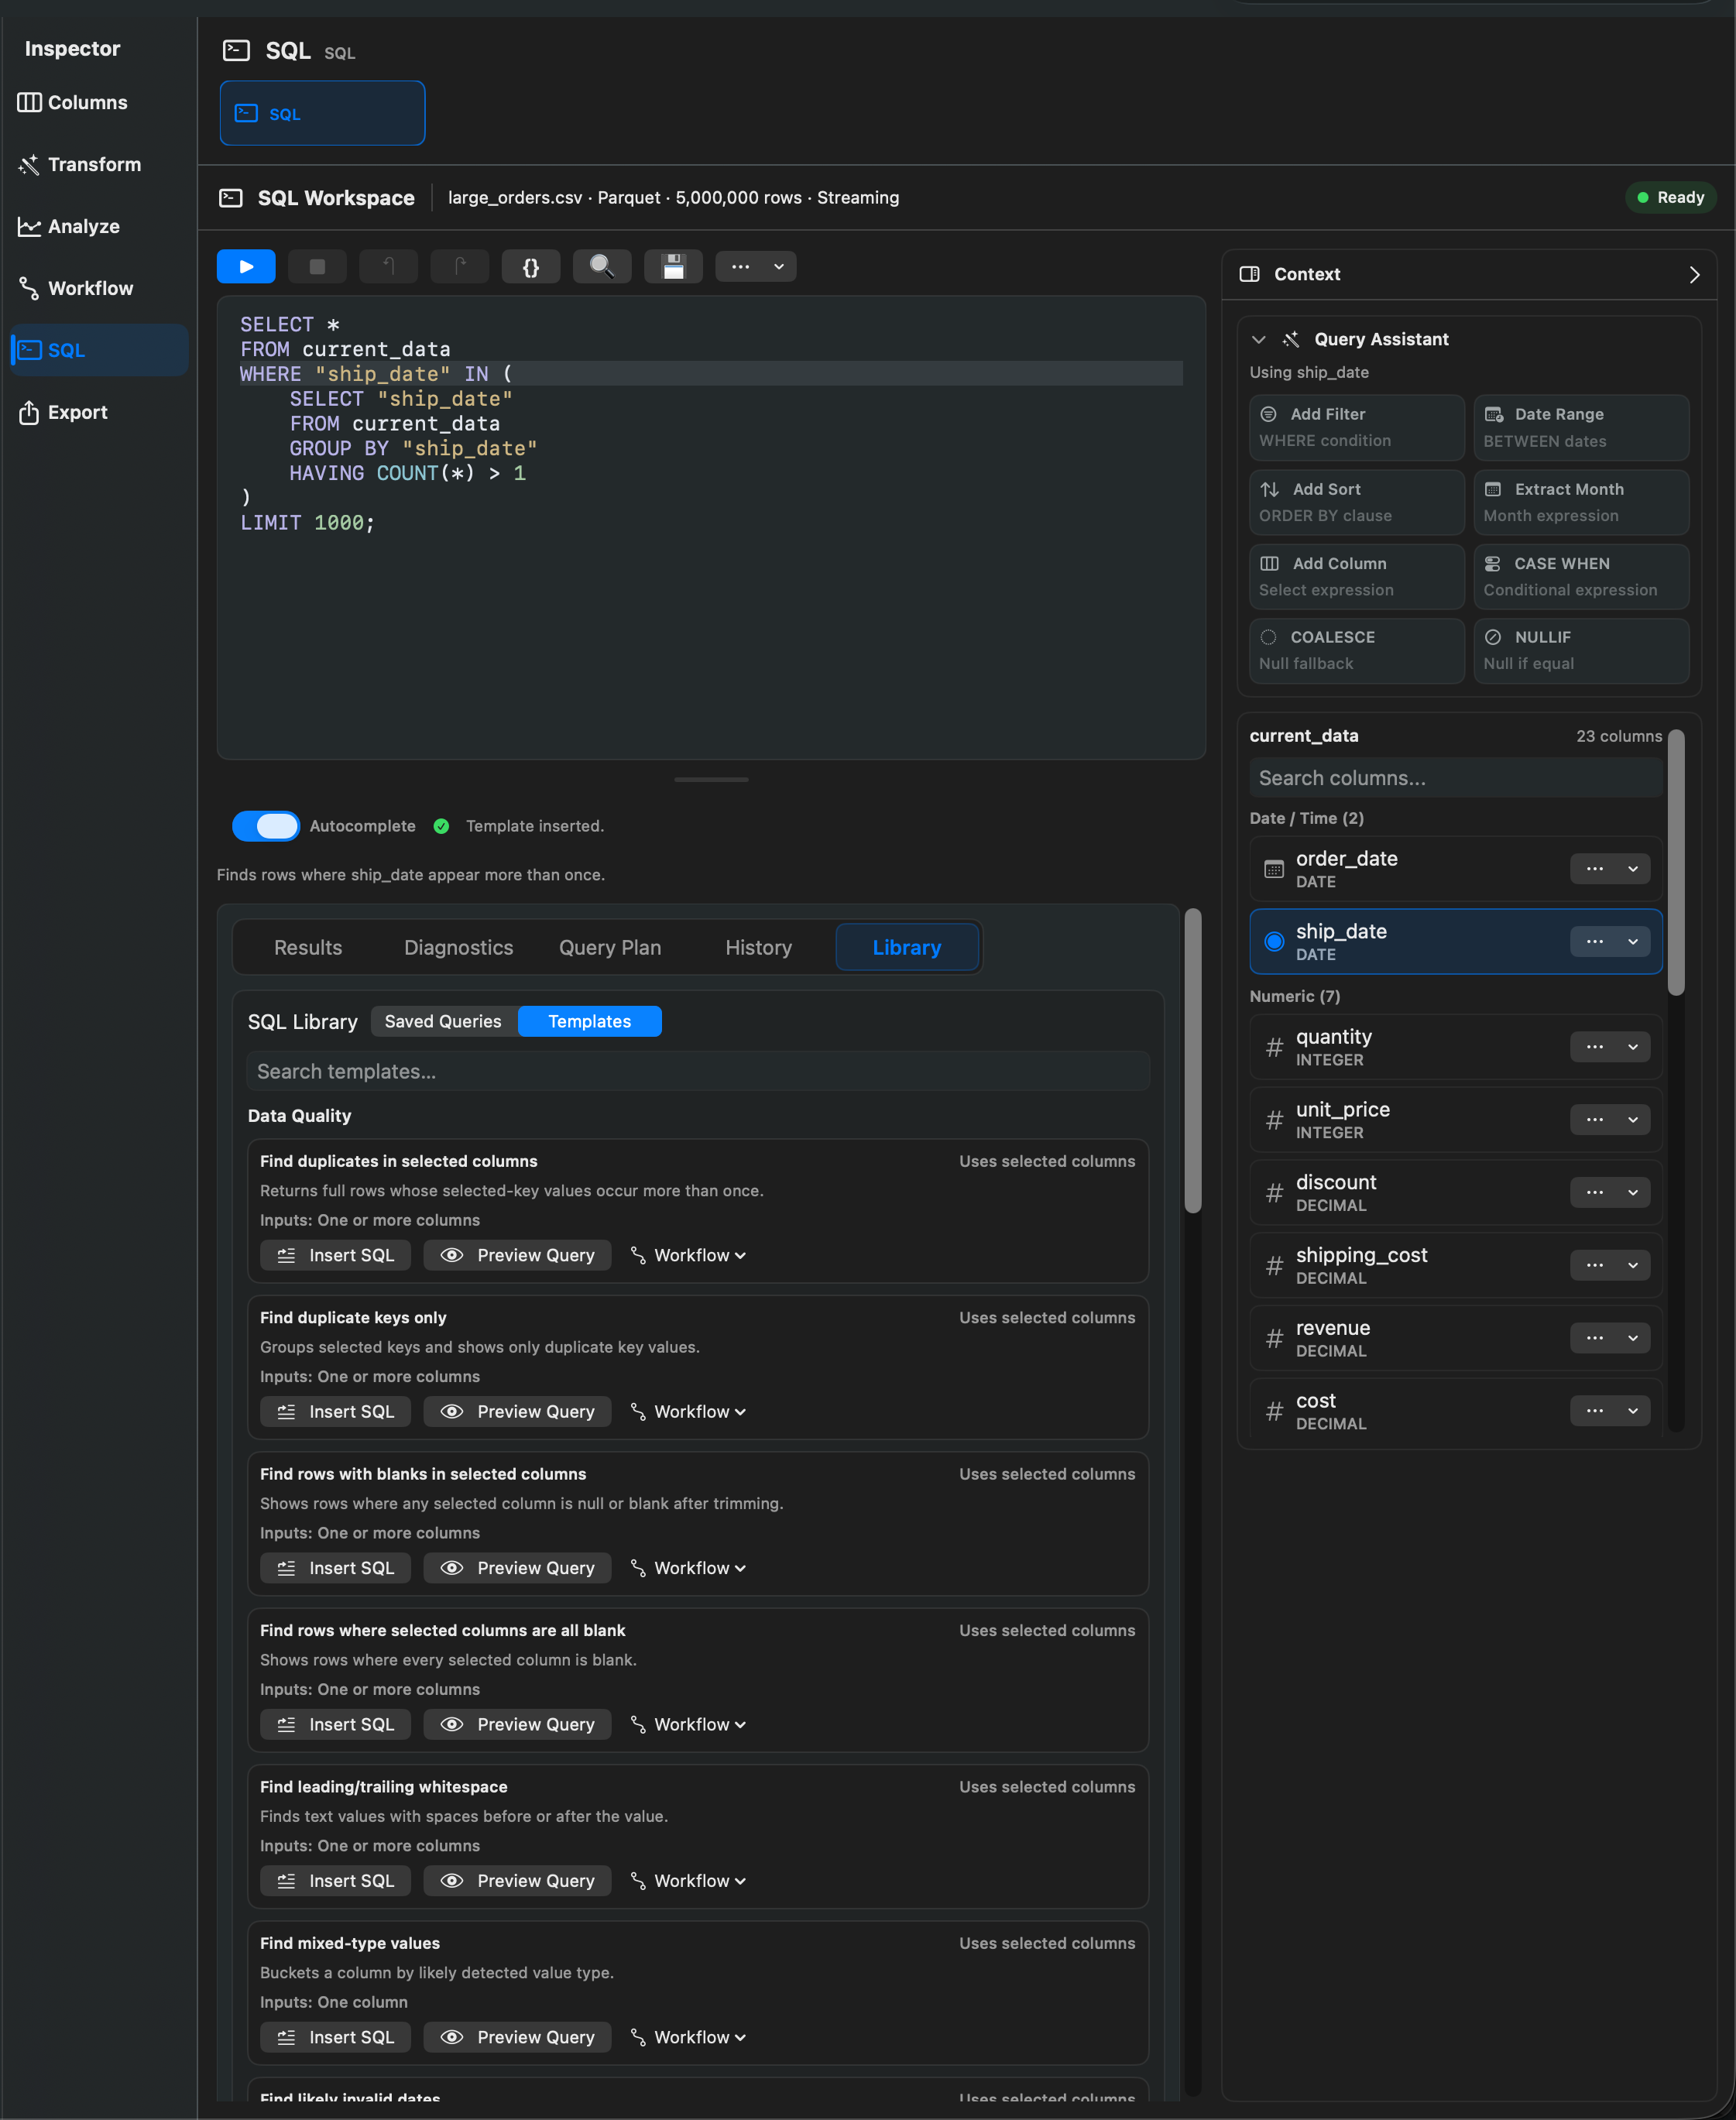1736x2120 pixels.
Task: Open find with magnifying glass icon
Action: click(602, 266)
